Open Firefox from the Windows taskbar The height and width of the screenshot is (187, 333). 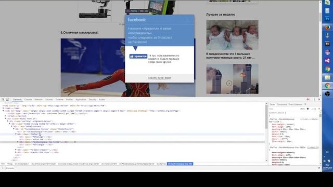[x=327, y=27]
